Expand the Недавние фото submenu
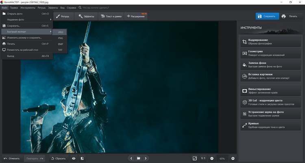The width and height of the screenshot is (305, 163). pyautogui.click(x=27, y=19)
